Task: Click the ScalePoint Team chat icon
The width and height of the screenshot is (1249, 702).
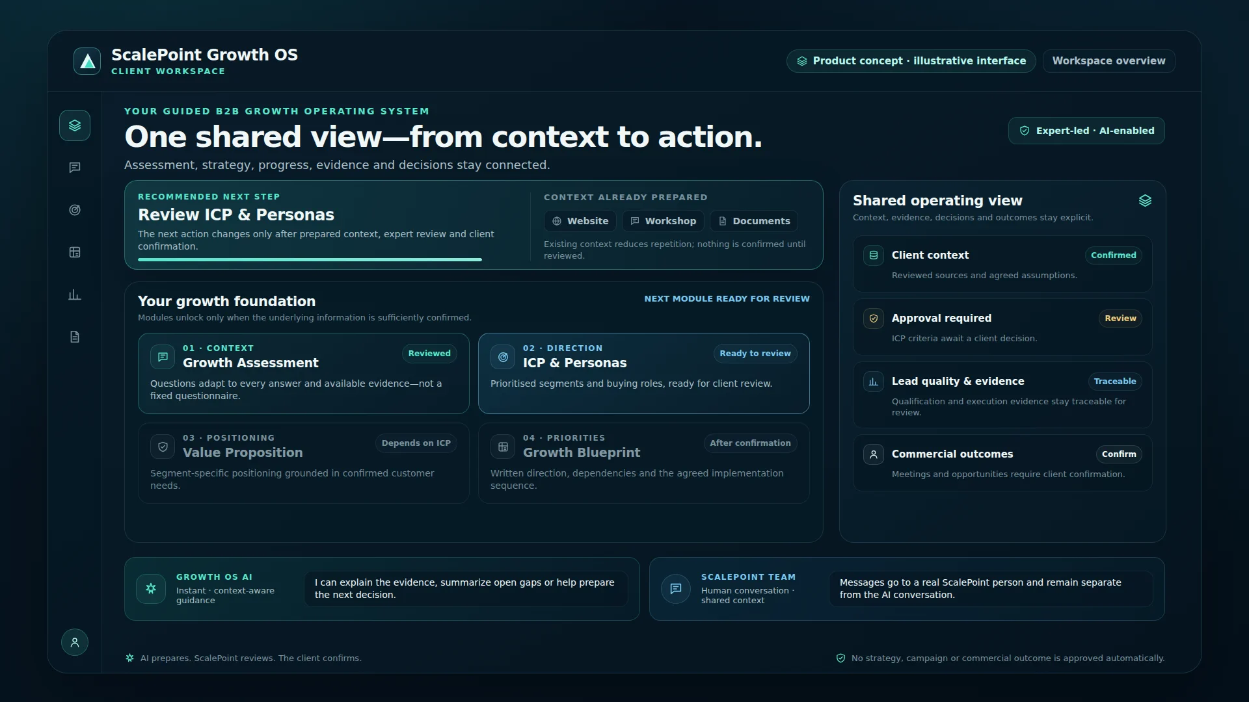Action: click(x=676, y=589)
